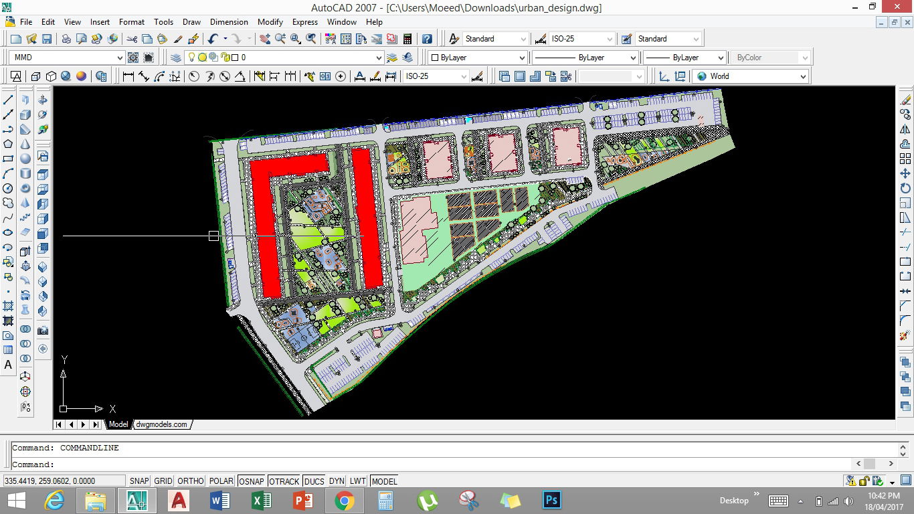This screenshot has height=514, width=914.
Task: Enable ORTHO mode
Action: click(190, 481)
